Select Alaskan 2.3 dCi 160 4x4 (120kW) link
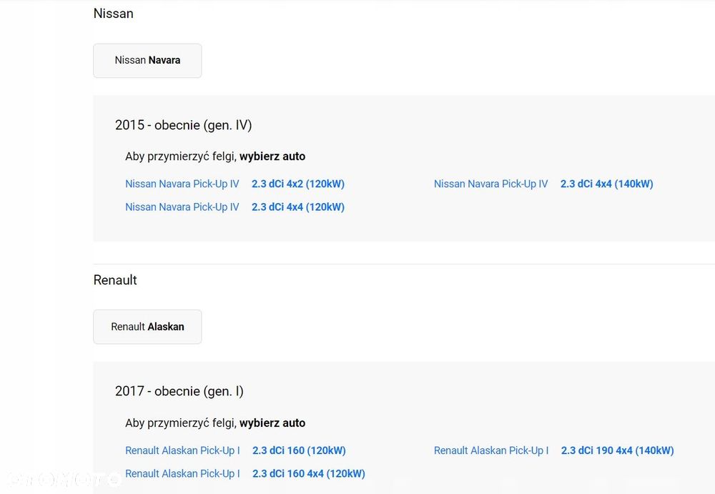715x494 pixels. pyautogui.click(x=308, y=473)
